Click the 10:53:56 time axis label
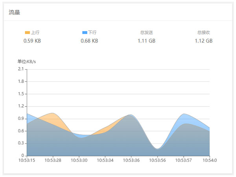The image size is (236, 177). click(x=157, y=161)
